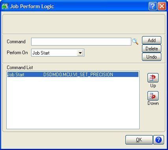Open help with blue question mark button

(159, 140)
